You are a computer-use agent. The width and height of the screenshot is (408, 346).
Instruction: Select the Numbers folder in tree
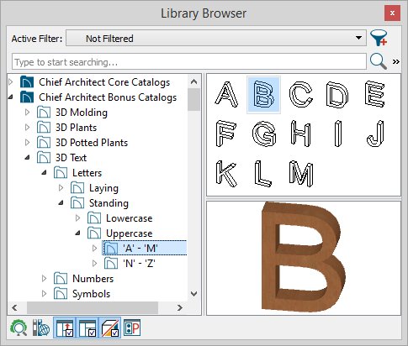point(93,278)
